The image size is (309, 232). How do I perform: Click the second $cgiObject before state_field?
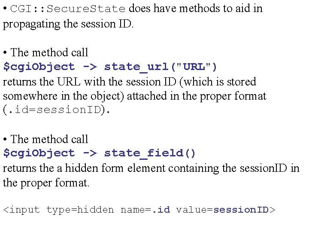(39, 153)
